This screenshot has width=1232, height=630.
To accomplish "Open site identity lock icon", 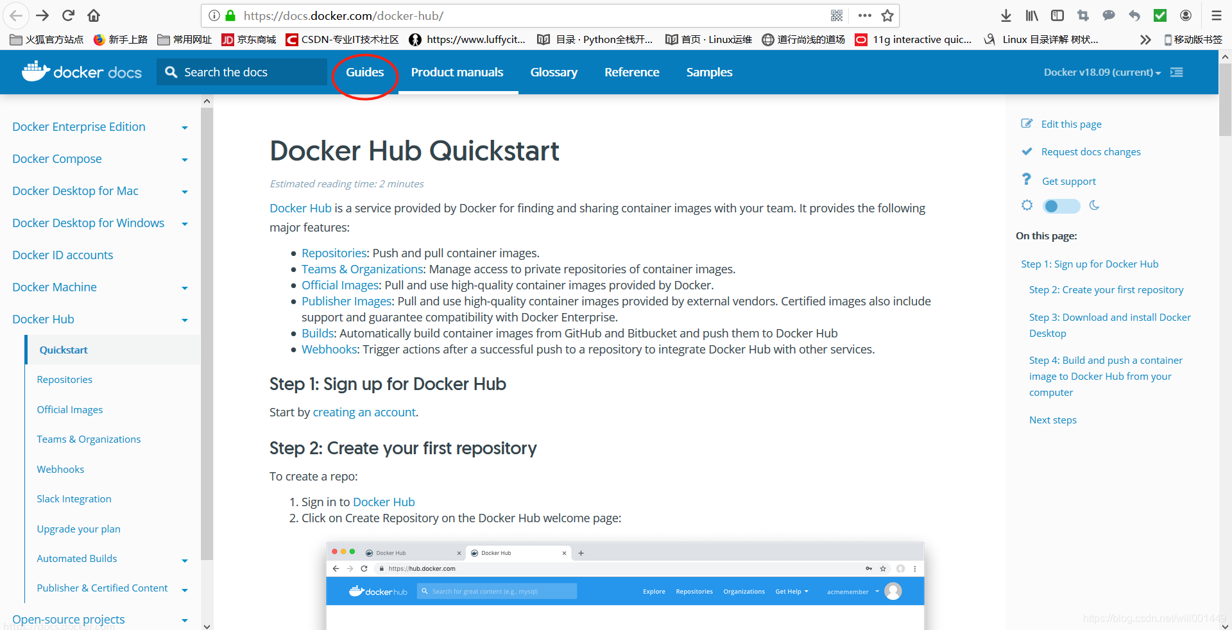I will pos(230,15).
